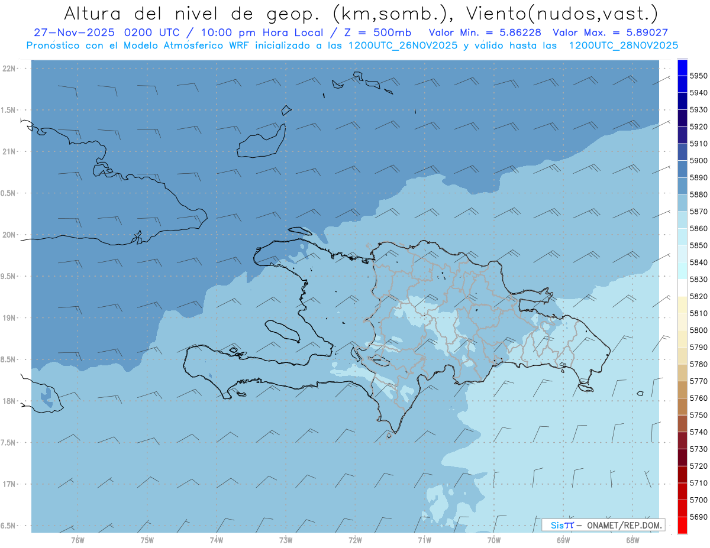710x548 pixels.
Task: Click the '6.5N' latitude label
Action: coord(8,526)
